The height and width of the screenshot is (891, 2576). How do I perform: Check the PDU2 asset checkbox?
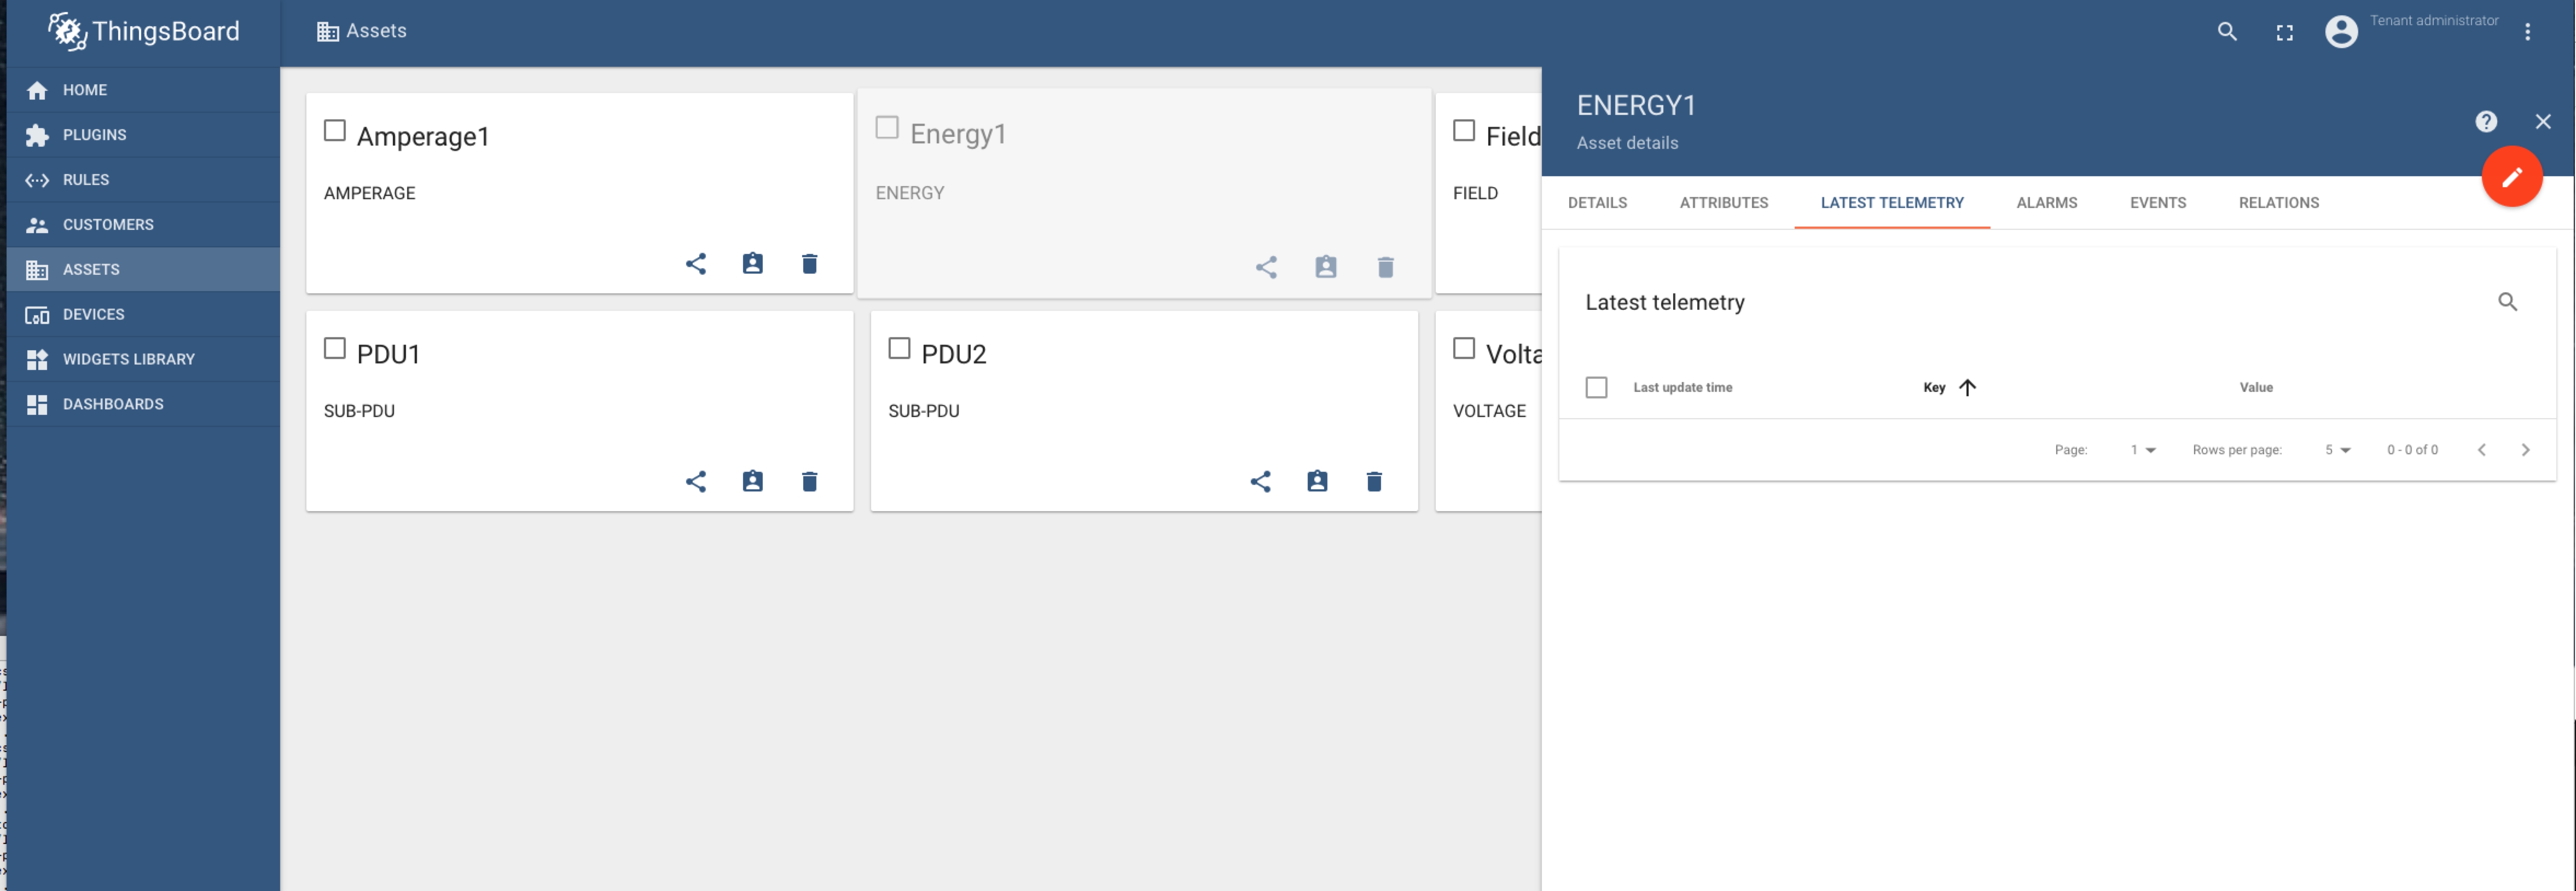tap(898, 347)
